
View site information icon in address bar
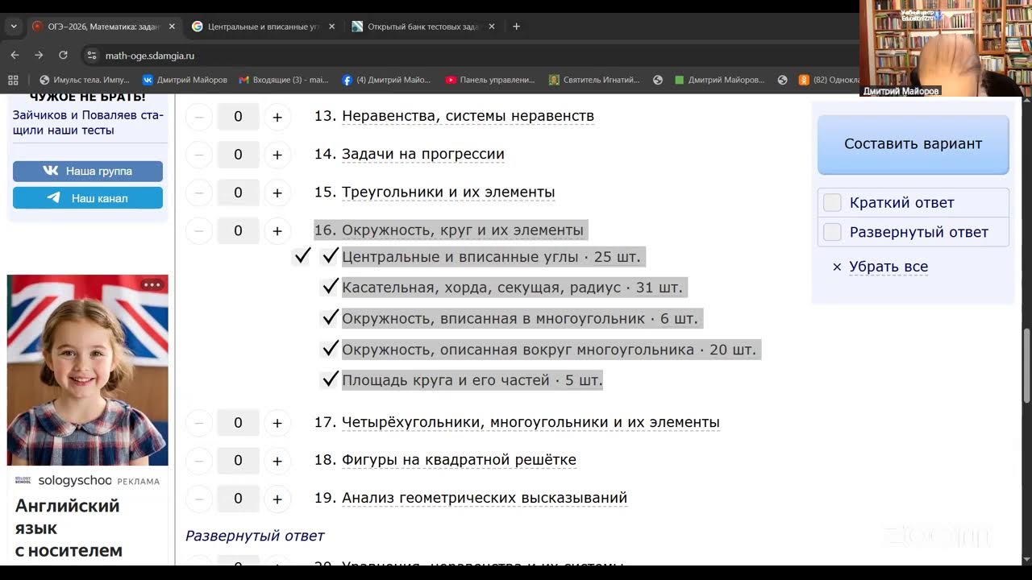(92, 56)
